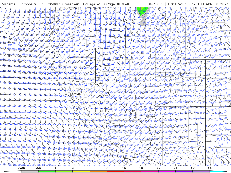Click the yellow legend segment between 2 and 4

(81, 172)
